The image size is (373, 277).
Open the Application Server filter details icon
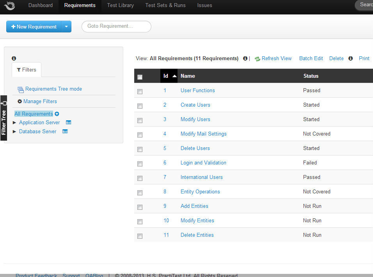click(x=68, y=123)
